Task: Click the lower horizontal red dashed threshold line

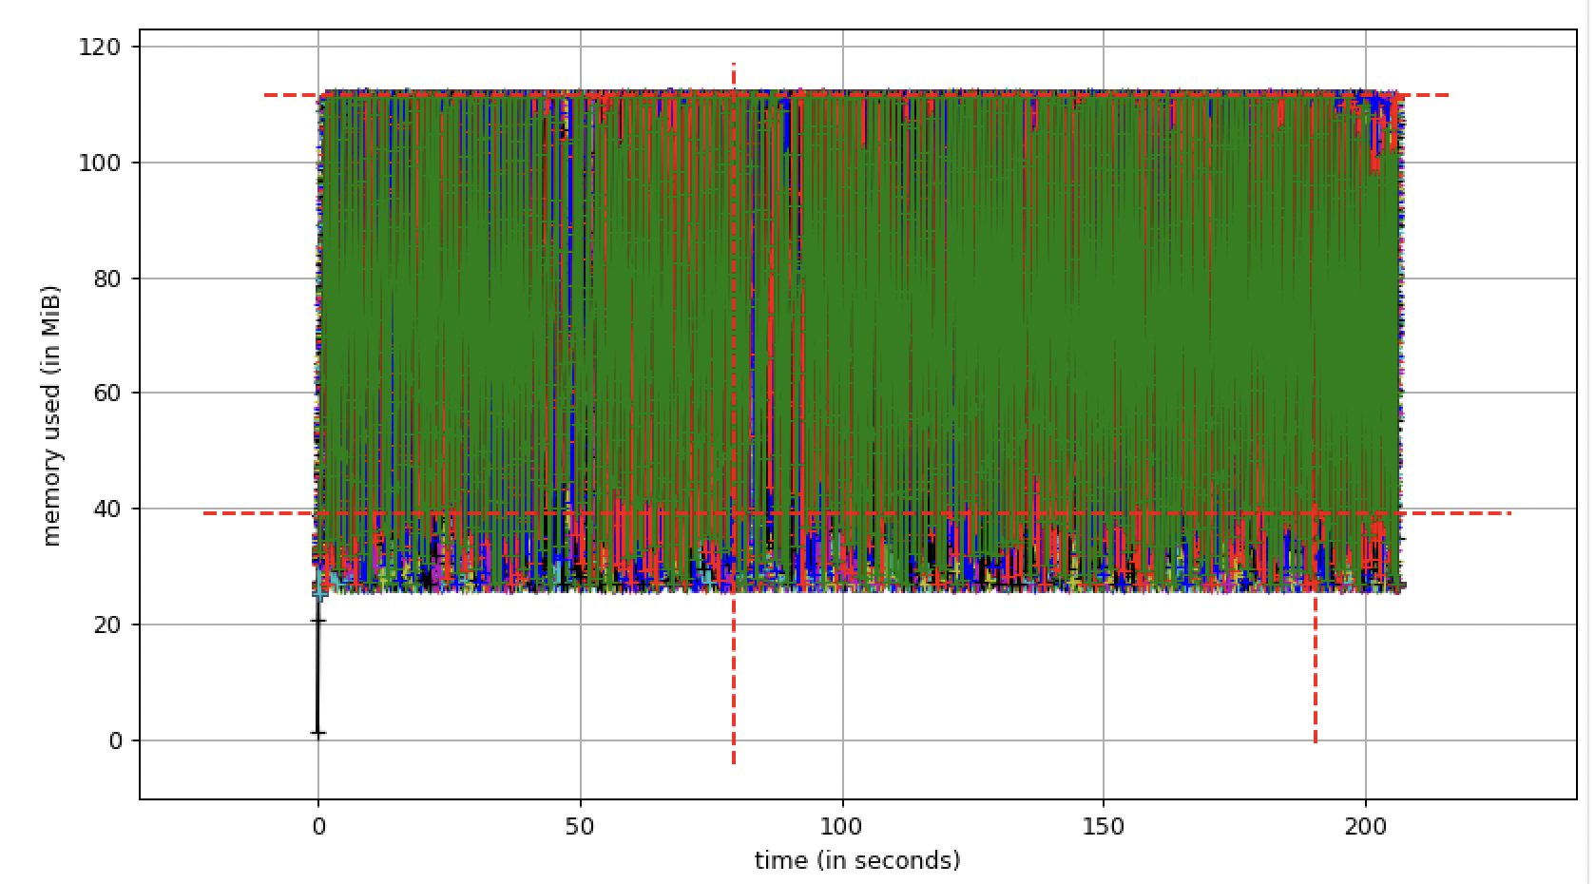Action: (x=238, y=513)
